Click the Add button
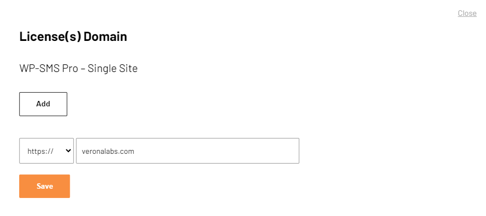Screen dimensions: 486x216 [43, 104]
